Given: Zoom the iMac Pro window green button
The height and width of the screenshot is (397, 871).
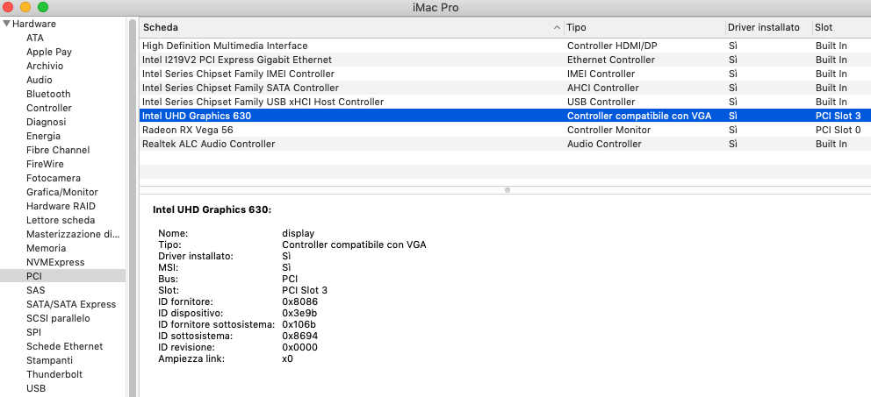Looking at the screenshot, I should tap(43, 7).
